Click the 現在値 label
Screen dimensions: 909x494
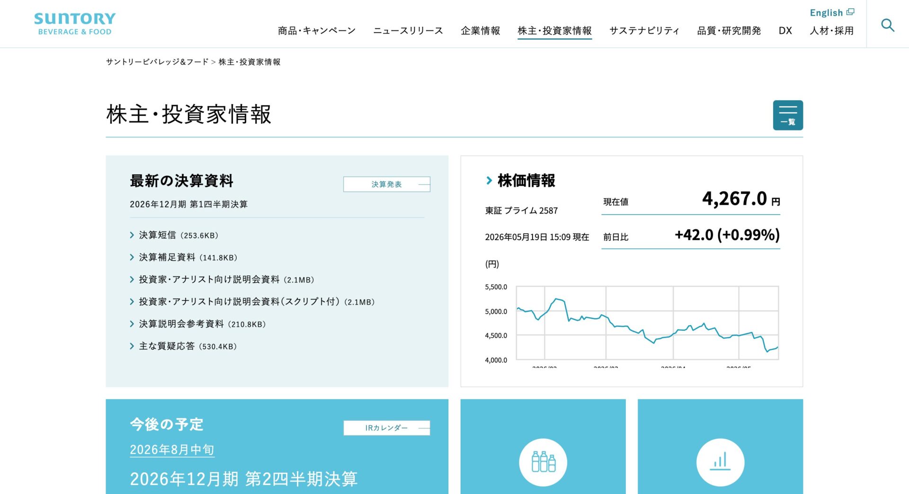click(616, 202)
